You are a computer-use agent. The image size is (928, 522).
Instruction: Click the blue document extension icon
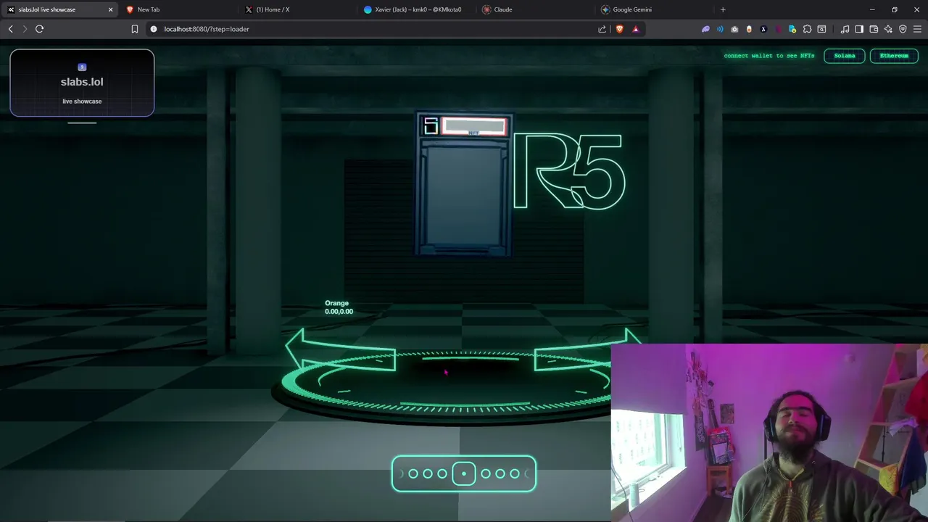(x=792, y=29)
